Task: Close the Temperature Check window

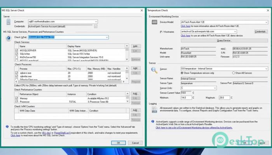Action: click(x=268, y=10)
